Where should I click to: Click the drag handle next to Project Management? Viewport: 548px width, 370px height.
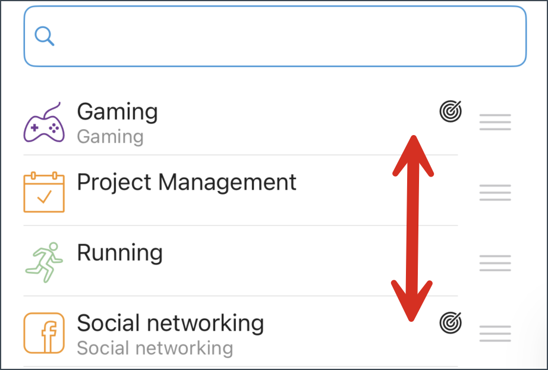tap(495, 192)
